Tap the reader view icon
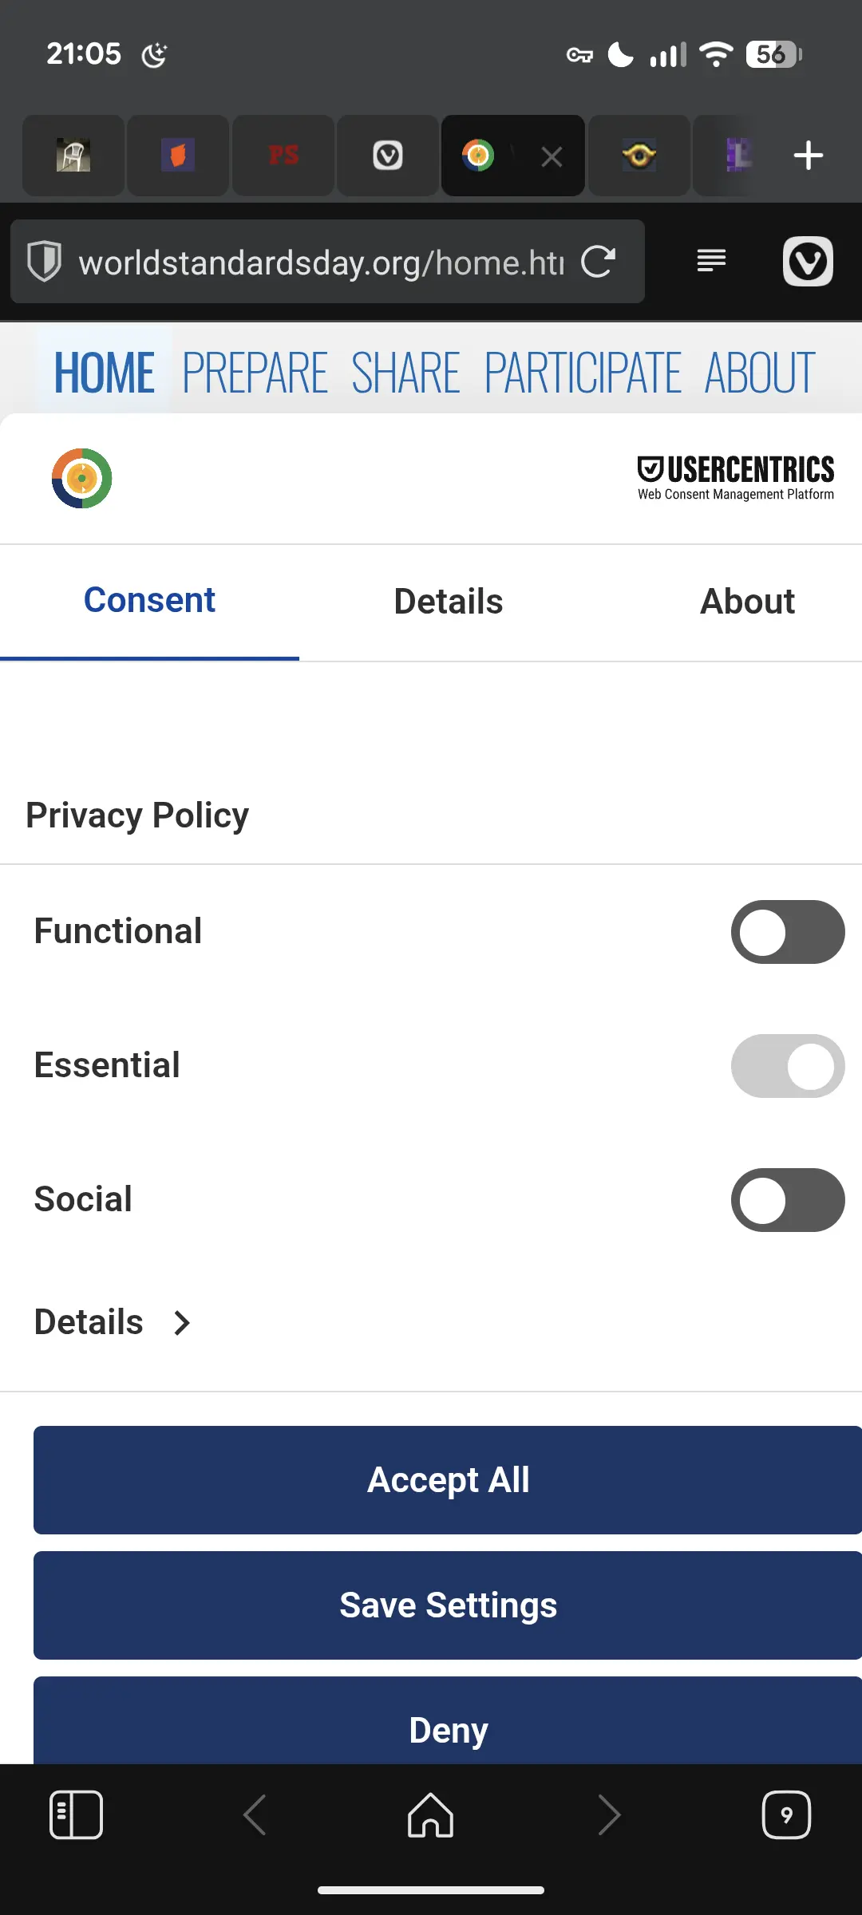The width and height of the screenshot is (862, 1915). pos(711,260)
